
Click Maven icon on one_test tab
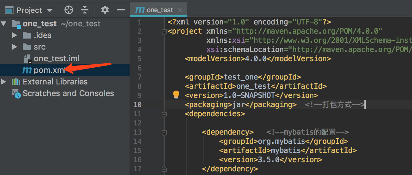pos(140,10)
